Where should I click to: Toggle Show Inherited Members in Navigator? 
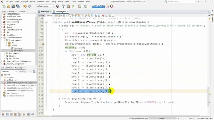coord(3,114)
